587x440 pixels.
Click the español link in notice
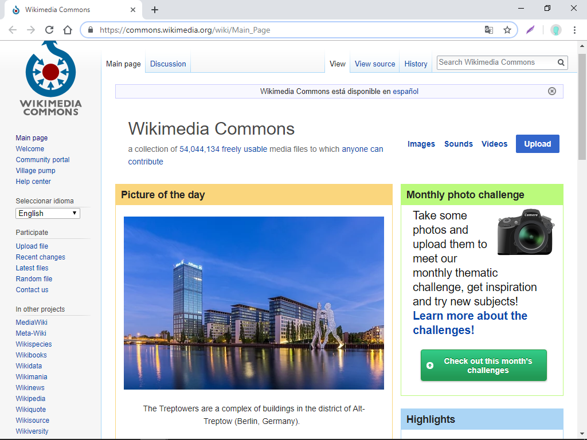[405, 91]
